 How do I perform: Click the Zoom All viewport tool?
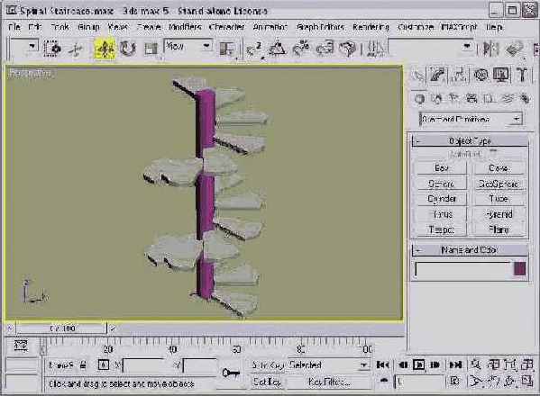click(493, 364)
